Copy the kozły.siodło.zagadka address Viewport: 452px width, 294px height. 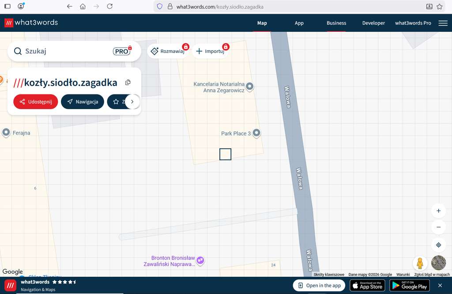pos(128,83)
